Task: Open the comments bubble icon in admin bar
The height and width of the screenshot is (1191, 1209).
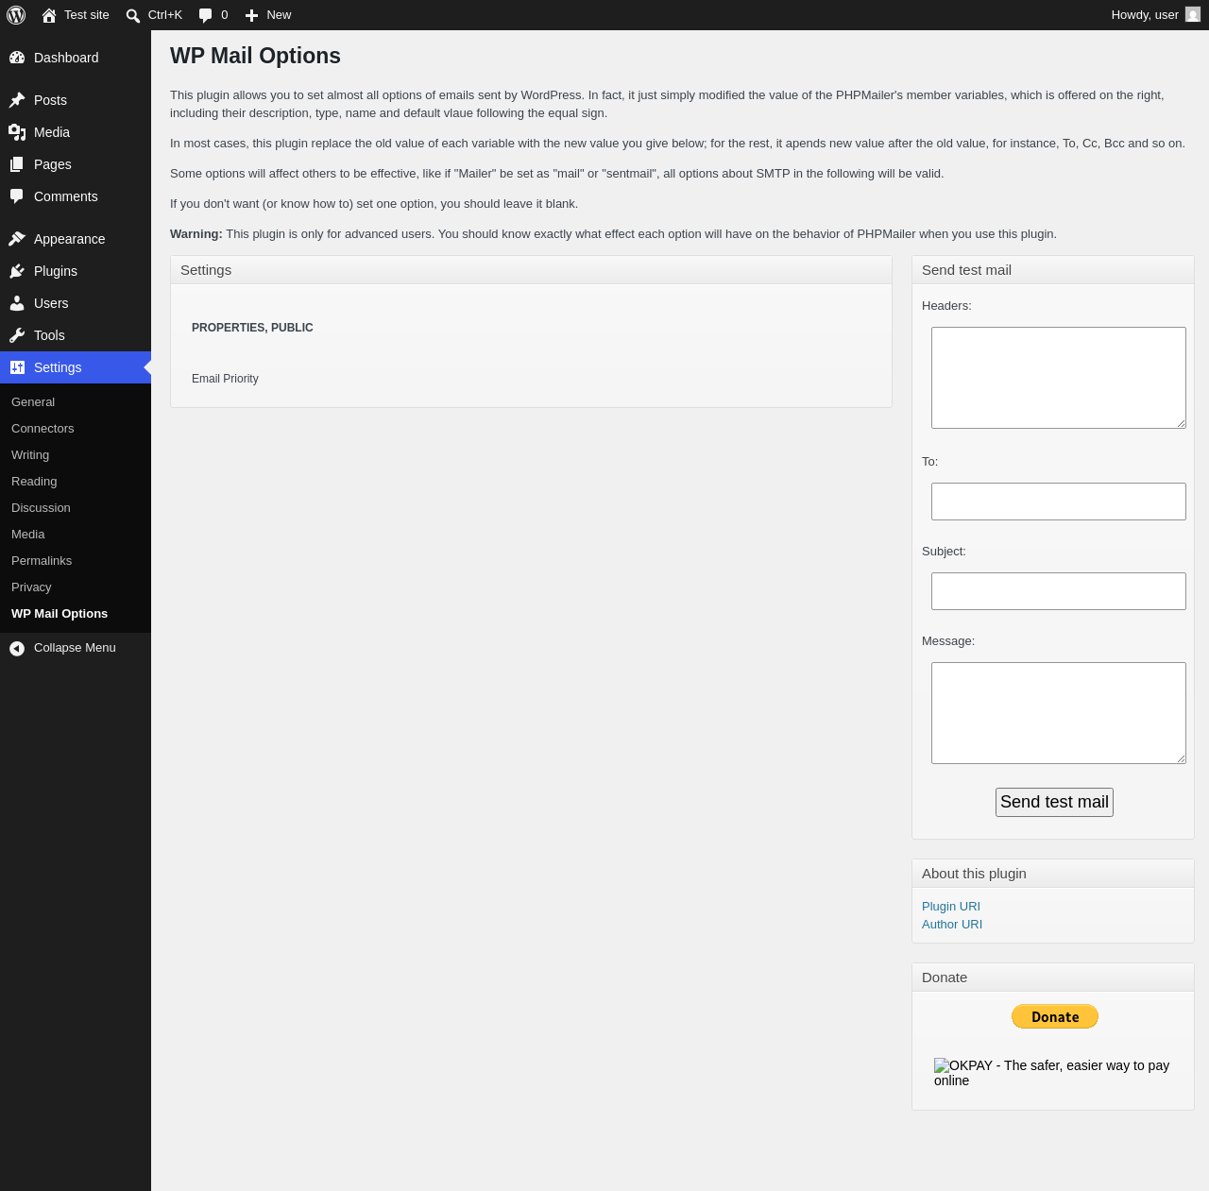Action: (x=206, y=15)
